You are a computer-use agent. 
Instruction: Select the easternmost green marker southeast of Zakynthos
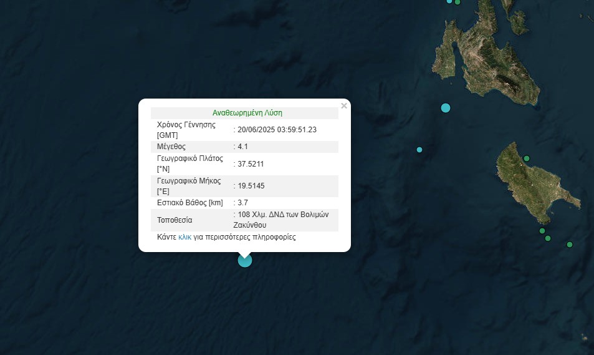pos(569,245)
